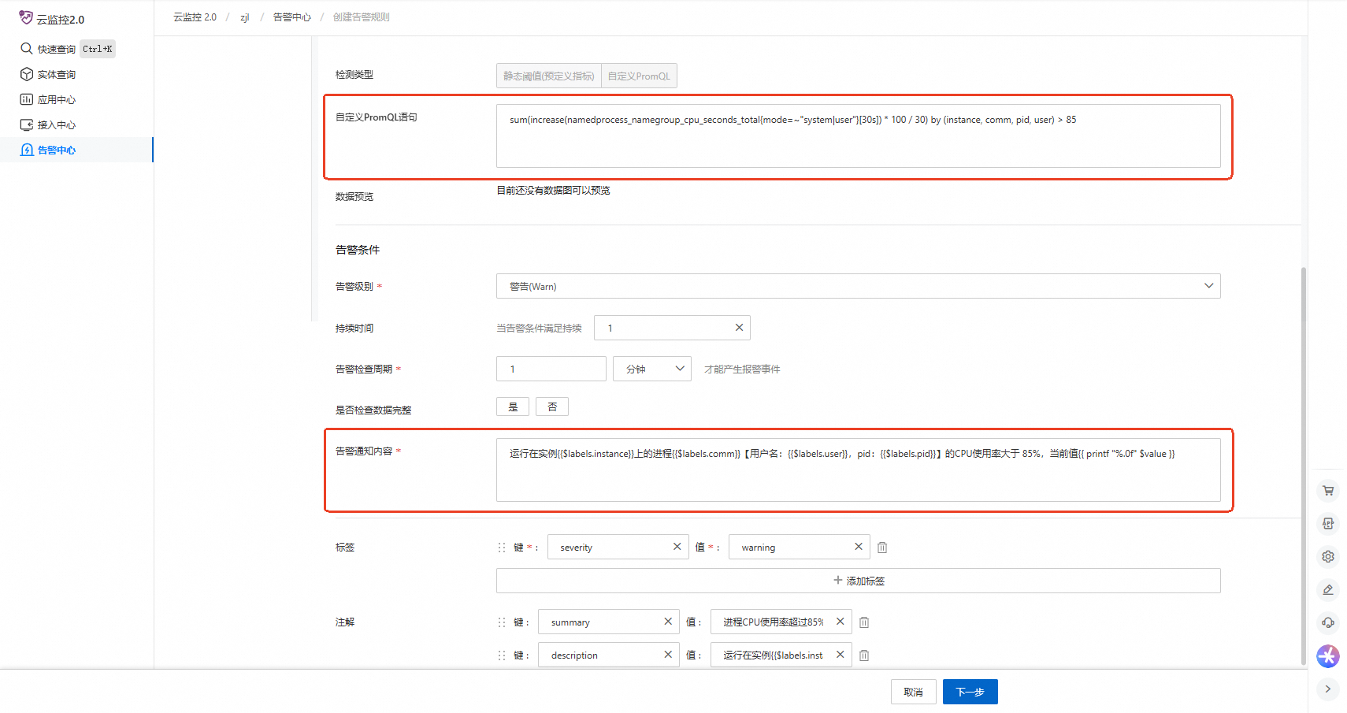Click 目前还没有数据图可以预览 text
The image size is (1347, 713).
553,190
